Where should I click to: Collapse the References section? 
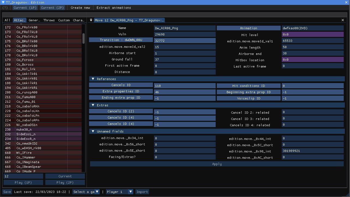[93, 79]
